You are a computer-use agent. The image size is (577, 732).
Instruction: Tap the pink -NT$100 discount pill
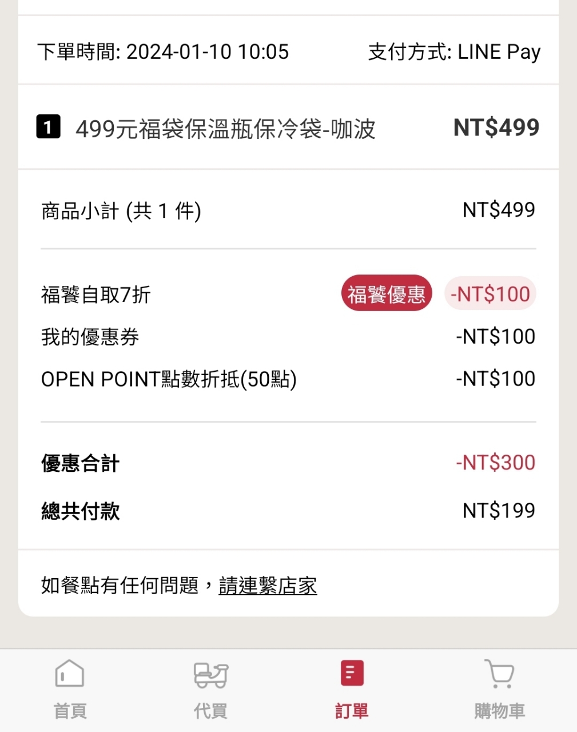[490, 294]
